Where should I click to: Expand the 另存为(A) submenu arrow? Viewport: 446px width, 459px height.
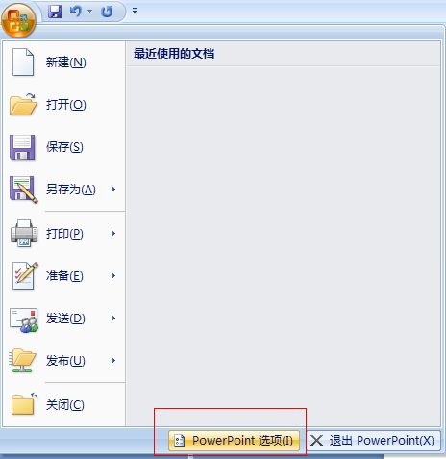tap(113, 189)
